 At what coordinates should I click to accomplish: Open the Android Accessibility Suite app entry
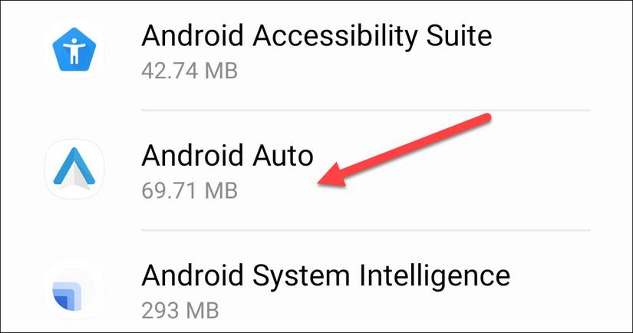click(x=316, y=50)
